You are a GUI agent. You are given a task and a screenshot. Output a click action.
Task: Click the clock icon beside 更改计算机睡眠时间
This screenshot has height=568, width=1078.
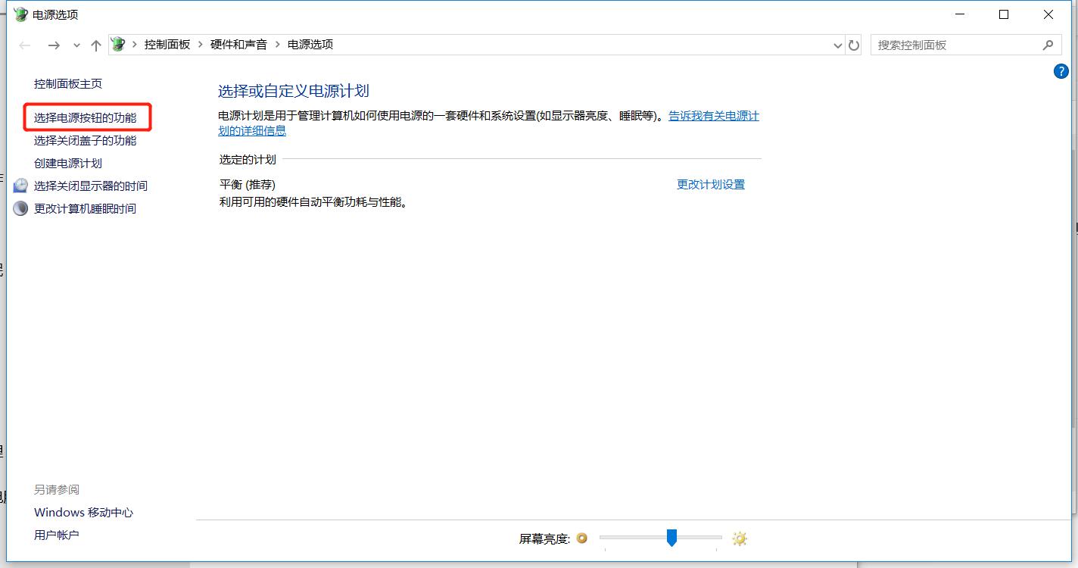coord(20,208)
